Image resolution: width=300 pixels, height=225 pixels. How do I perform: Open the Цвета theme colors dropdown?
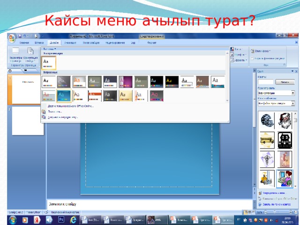pyautogui.click(x=236, y=49)
